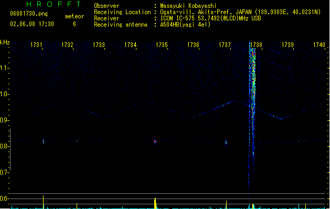Click the Receiver label
The image size is (330, 209).
click(107, 18)
